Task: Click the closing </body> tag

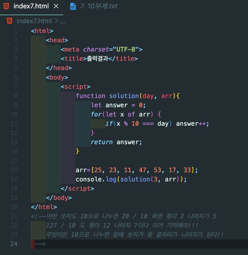Action: click(59, 198)
